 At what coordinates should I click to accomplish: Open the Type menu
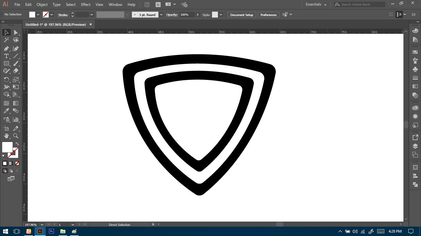(x=57, y=5)
